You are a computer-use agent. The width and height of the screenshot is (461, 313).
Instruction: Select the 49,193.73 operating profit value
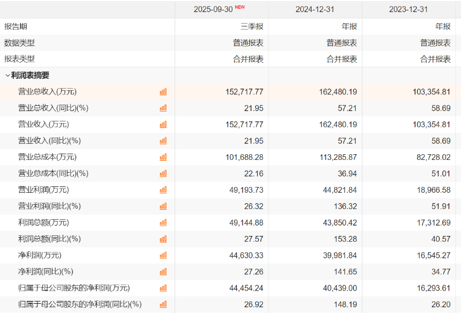tap(247, 190)
